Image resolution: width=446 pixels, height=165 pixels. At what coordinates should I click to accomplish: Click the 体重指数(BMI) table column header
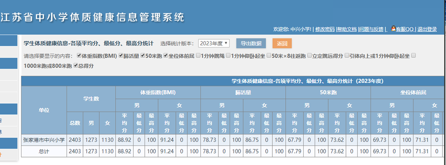(x=158, y=93)
